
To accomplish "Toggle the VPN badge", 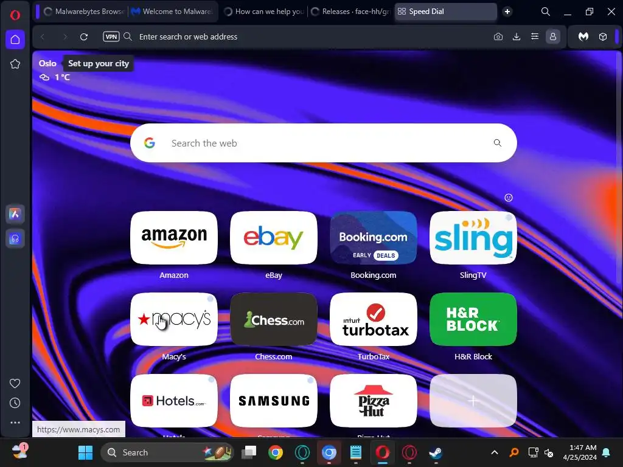I will click(111, 36).
